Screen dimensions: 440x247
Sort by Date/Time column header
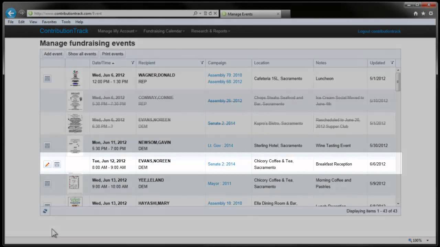pyautogui.click(x=101, y=63)
